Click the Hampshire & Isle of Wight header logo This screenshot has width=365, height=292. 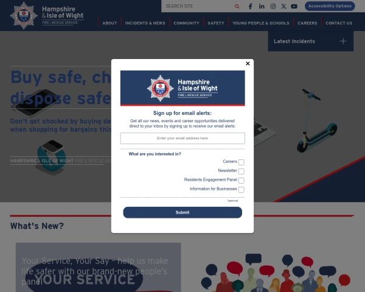coord(47,15)
